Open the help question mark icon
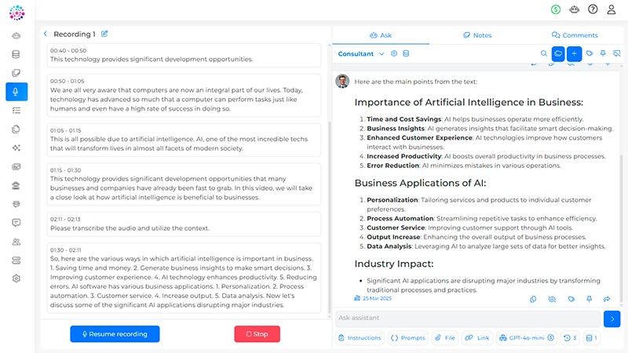The image size is (628, 353). (x=593, y=9)
